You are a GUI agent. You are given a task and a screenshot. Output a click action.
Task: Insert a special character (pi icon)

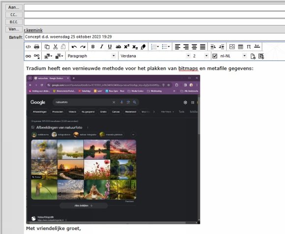(x=249, y=47)
